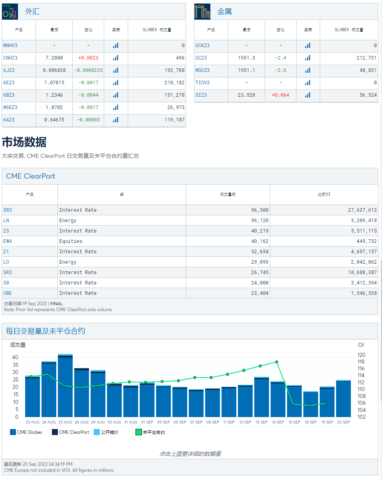Image resolution: width=382 pixels, height=481 pixels.
Task: Open the chart icon for SIZ3
Action: (x=308, y=95)
